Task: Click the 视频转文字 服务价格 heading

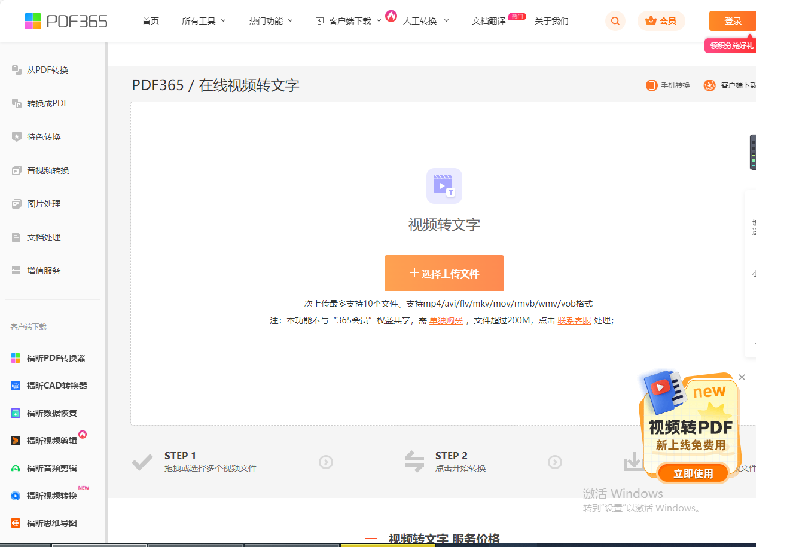Action: (x=444, y=539)
